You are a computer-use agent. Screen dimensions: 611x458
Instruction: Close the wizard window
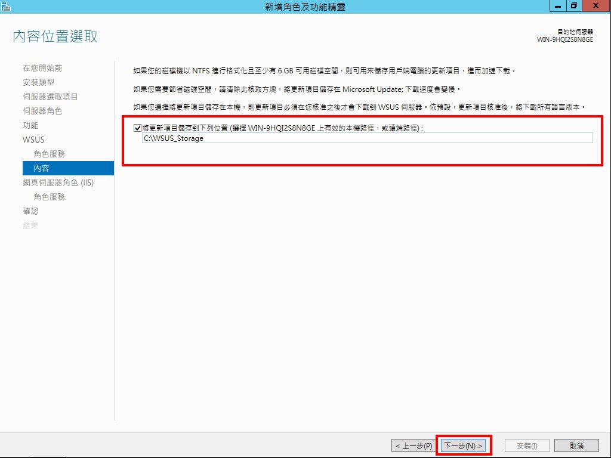(596, 6)
